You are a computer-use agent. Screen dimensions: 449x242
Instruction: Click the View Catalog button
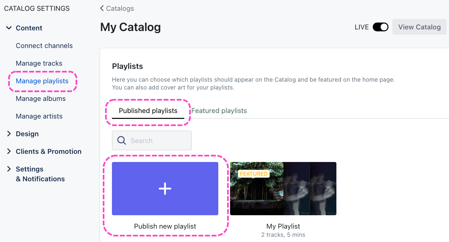coord(419,27)
